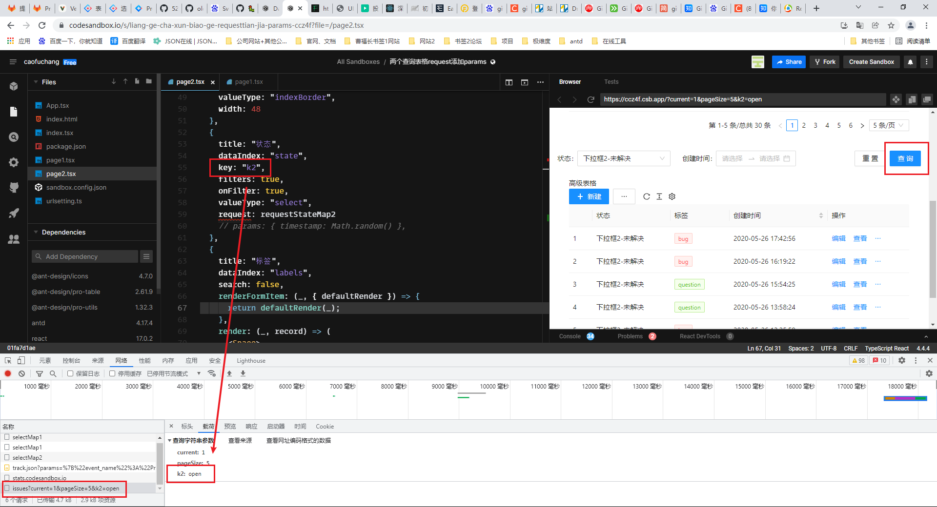The image size is (937, 507).
Task: Open the 预览 request detail tab
Action: (x=230, y=426)
